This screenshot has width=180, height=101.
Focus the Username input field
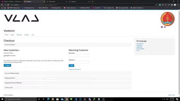[79, 55]
